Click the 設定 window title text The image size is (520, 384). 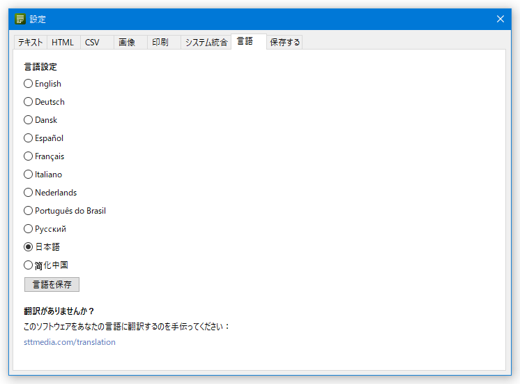click(38, 20)
